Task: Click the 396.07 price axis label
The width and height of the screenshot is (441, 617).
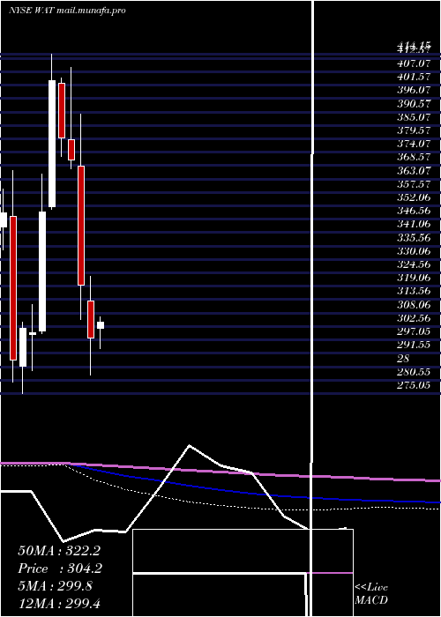Action: click(414, 90)
